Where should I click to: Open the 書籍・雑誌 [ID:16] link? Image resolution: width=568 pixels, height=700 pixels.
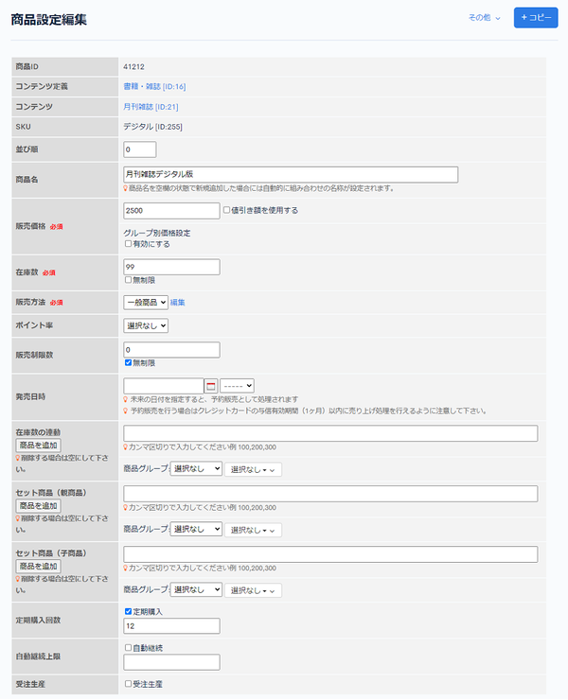[154, 87]
